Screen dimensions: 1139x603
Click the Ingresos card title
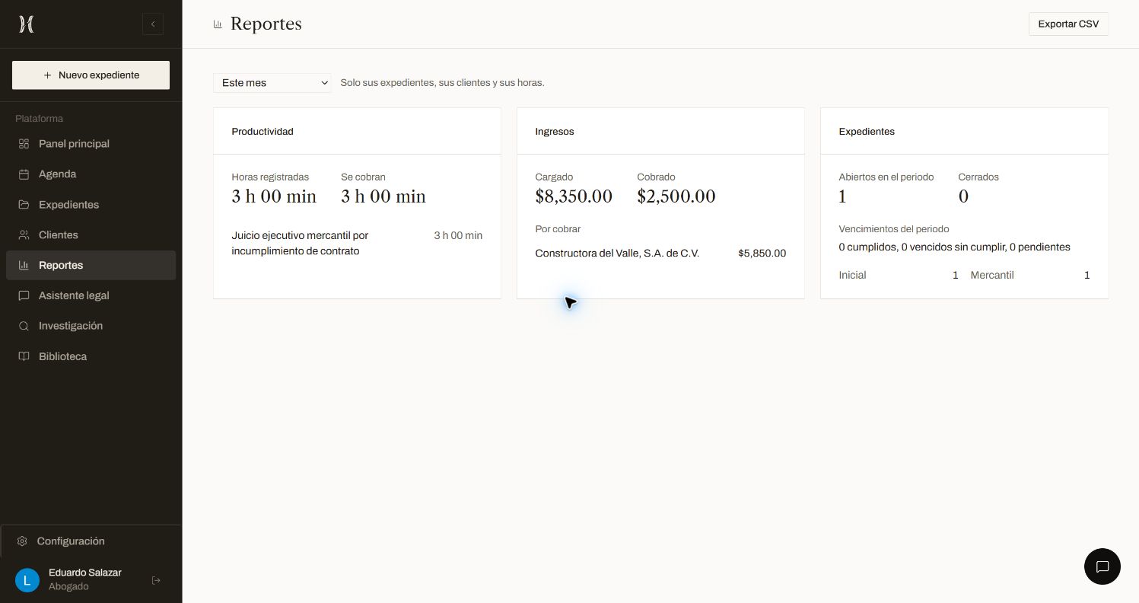coord(555,132)
